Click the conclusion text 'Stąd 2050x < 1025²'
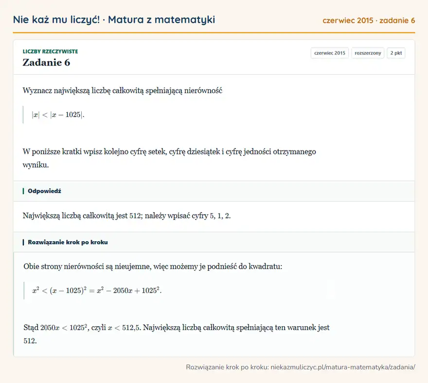428x383 pixels. 177,334
